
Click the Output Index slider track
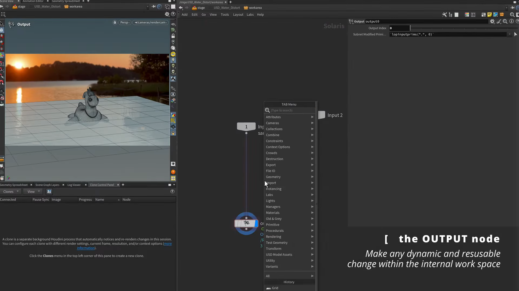(x=460, y=28)
